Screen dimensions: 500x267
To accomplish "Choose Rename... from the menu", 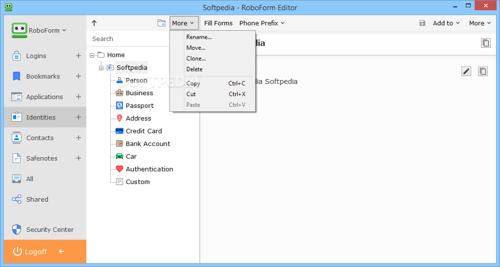I will point(213,37).
